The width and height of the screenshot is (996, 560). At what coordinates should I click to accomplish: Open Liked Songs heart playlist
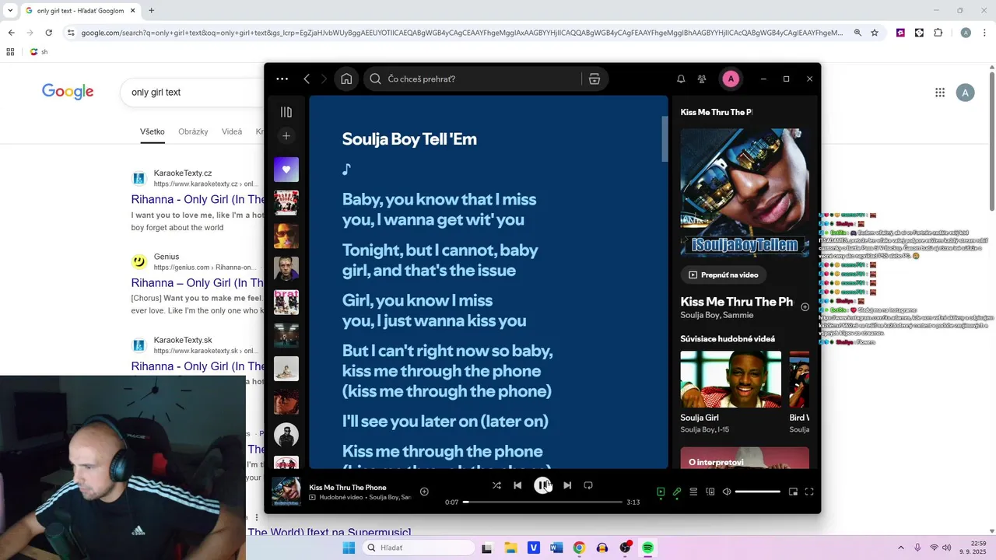tap(286, 170)
